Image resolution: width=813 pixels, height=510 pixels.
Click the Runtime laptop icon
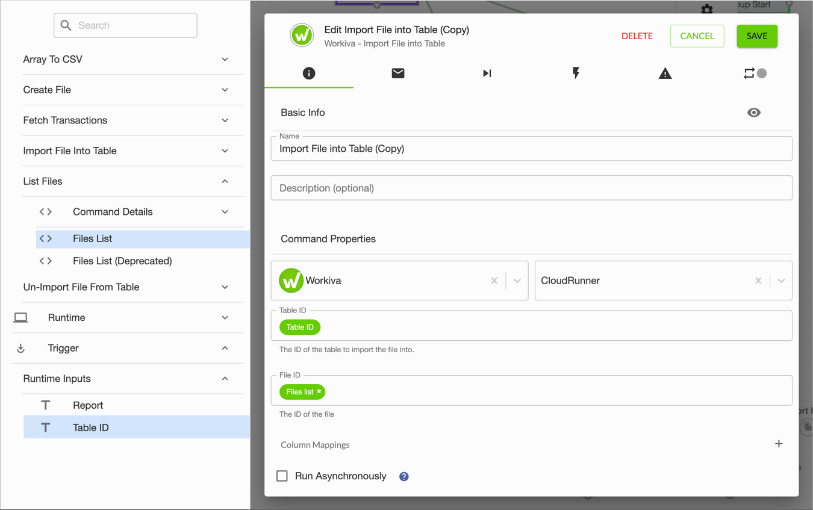[20, 318]
